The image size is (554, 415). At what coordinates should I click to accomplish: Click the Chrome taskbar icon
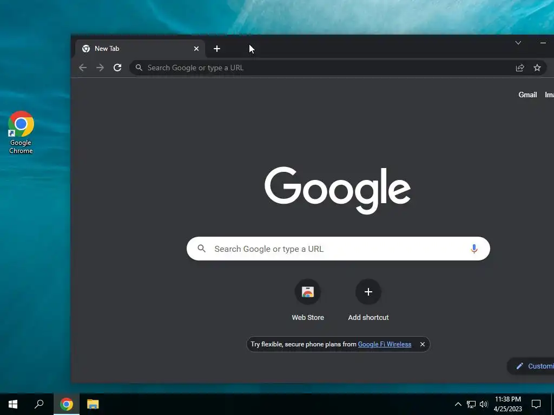[67, 404]
